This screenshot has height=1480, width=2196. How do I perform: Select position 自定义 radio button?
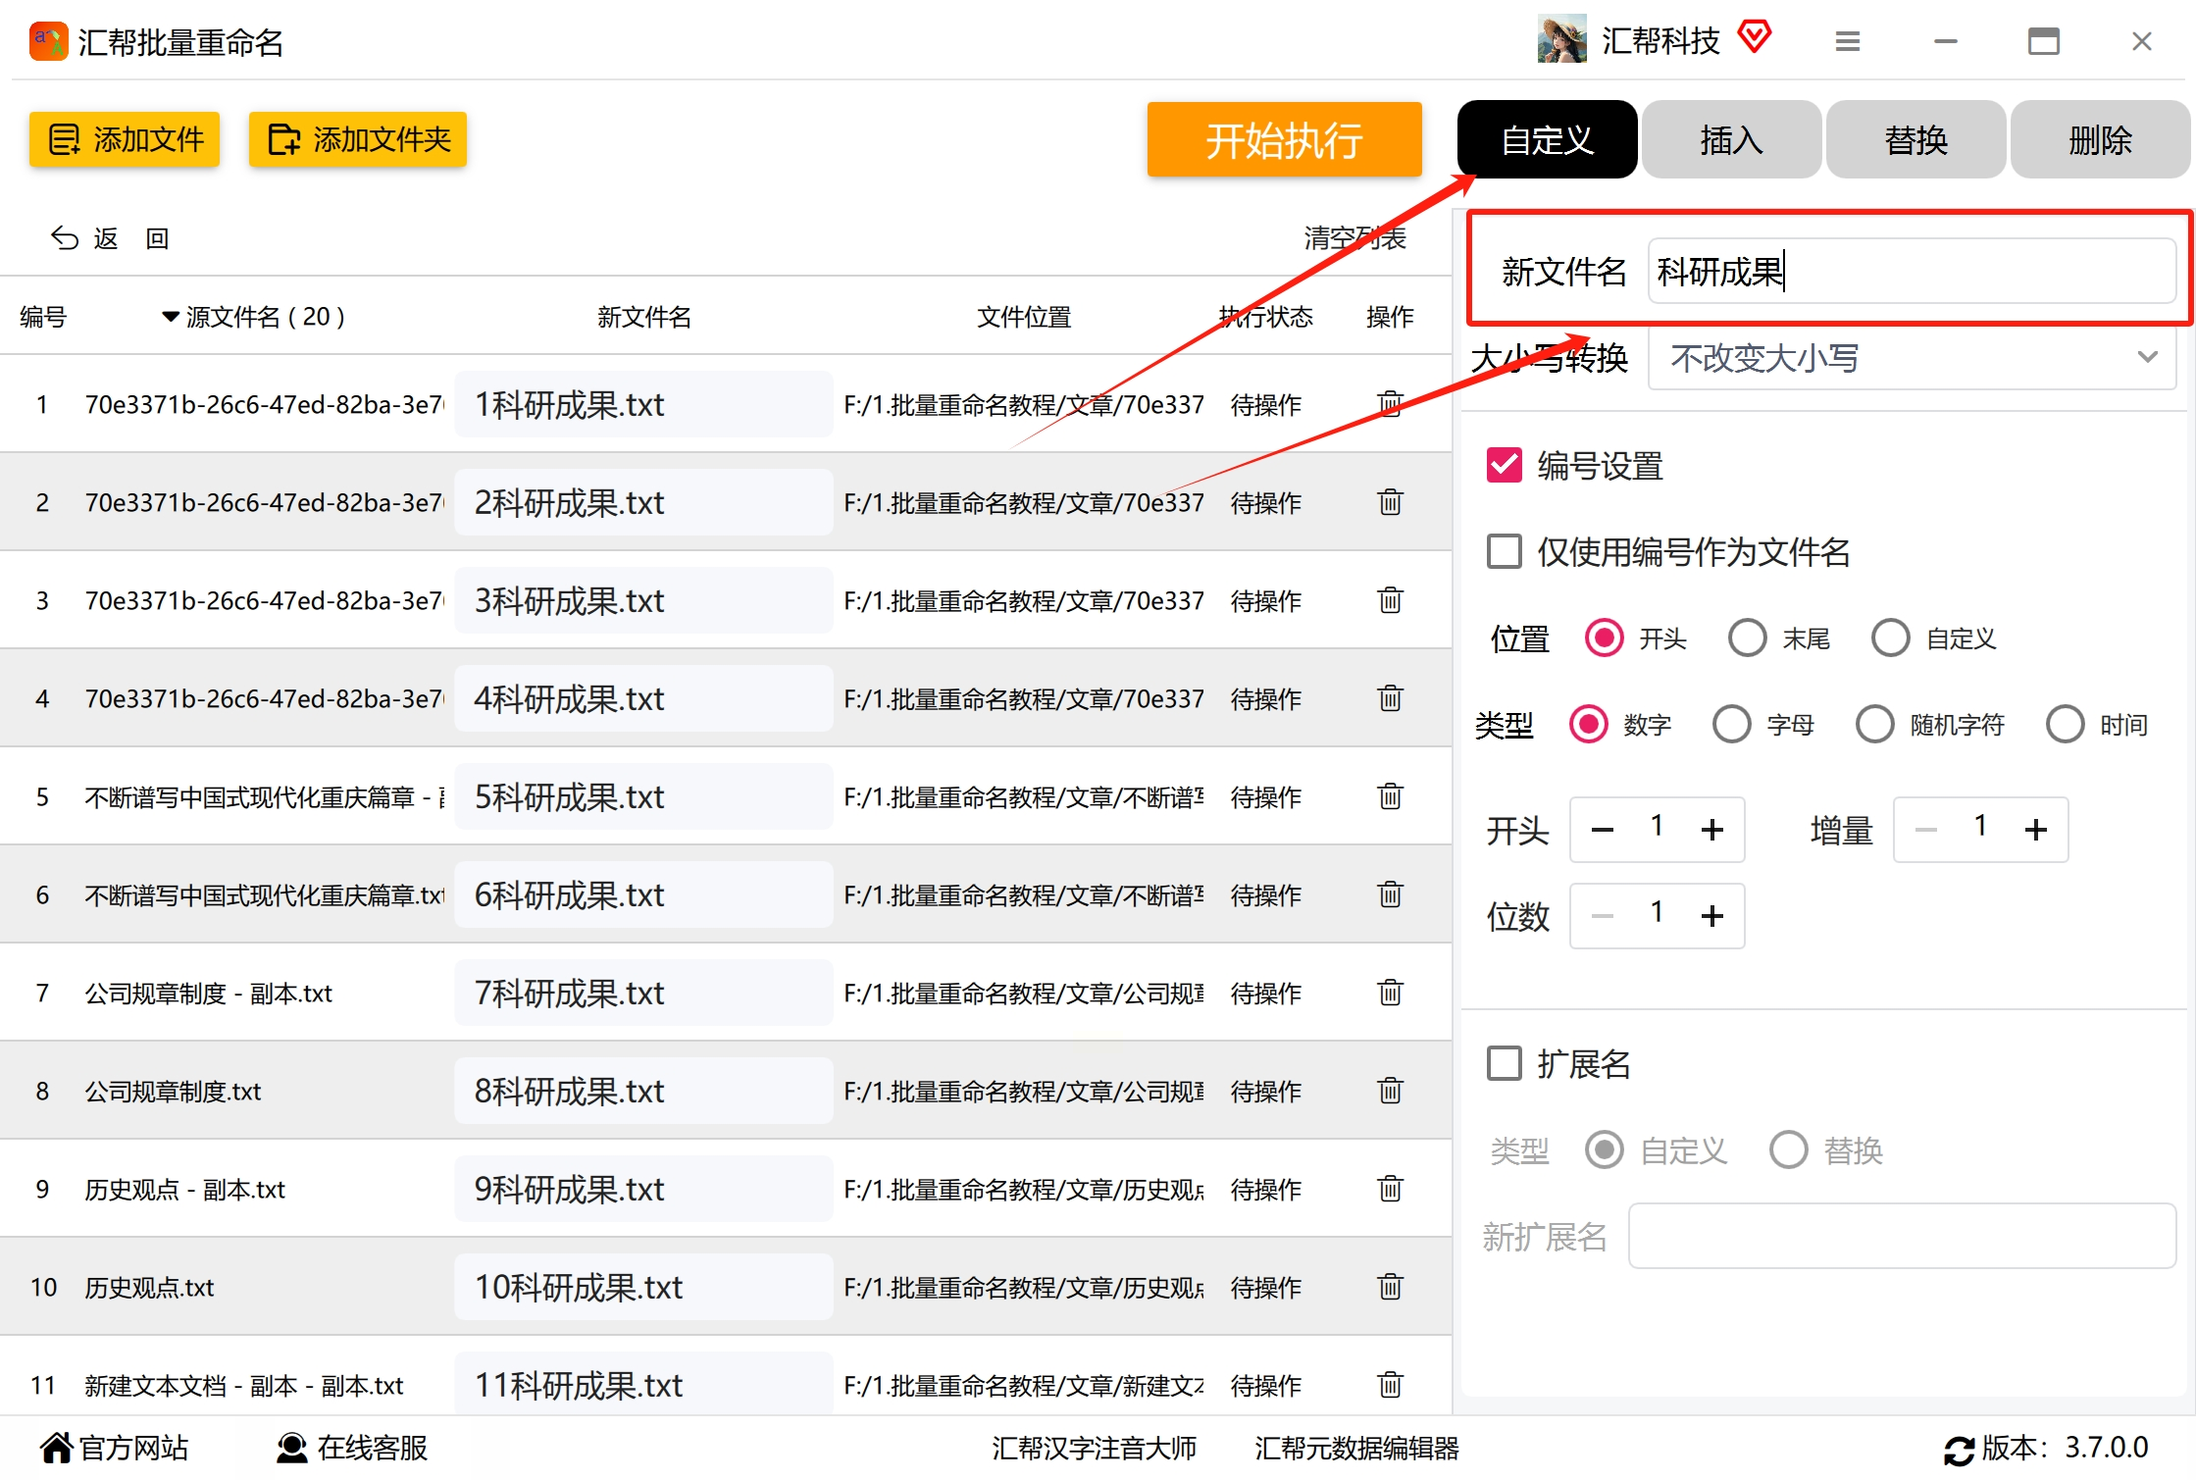pos(1891,638)
